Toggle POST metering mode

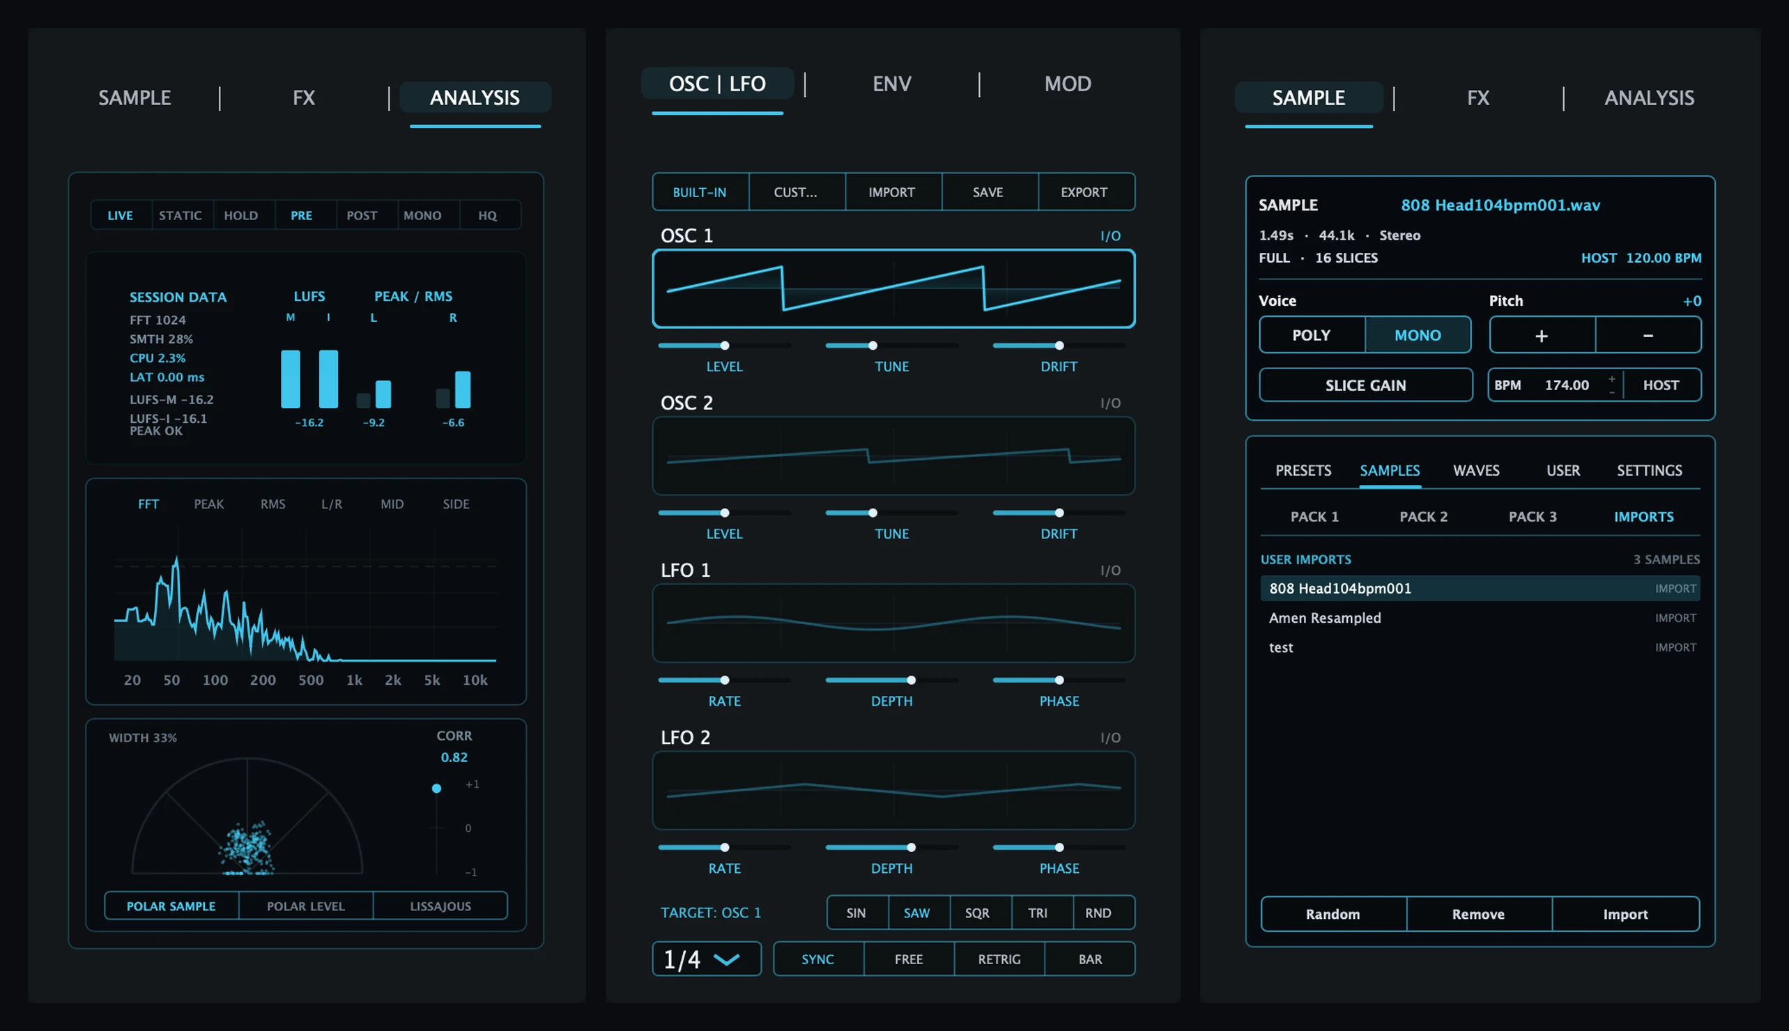[362, 215]
